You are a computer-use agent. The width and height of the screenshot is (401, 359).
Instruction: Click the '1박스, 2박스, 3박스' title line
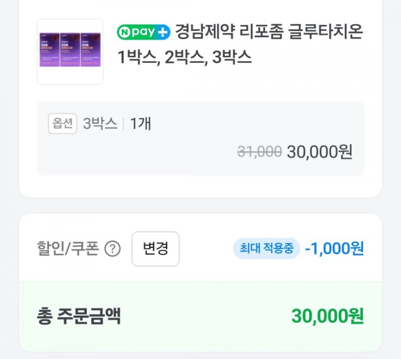[x=185, y=57]
